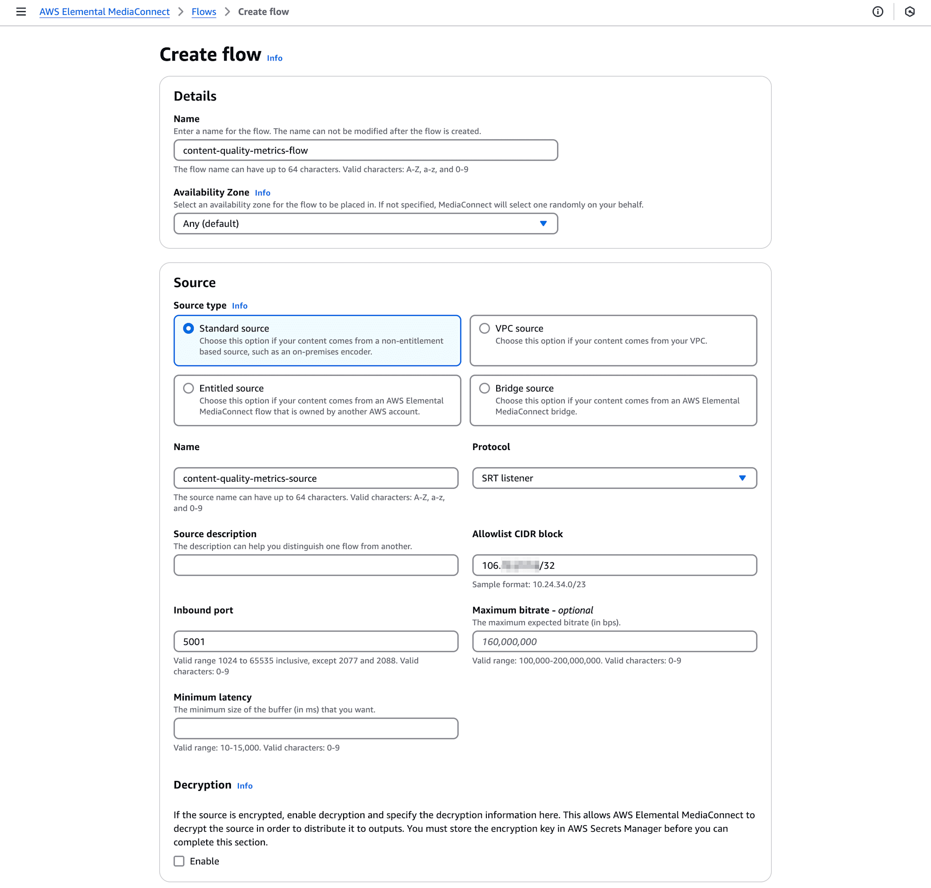The width and height of the screenshot is (931, 888).
Task: Click the Info link next to Decryption
Action: pyautogui.click(x=245, y=785)
